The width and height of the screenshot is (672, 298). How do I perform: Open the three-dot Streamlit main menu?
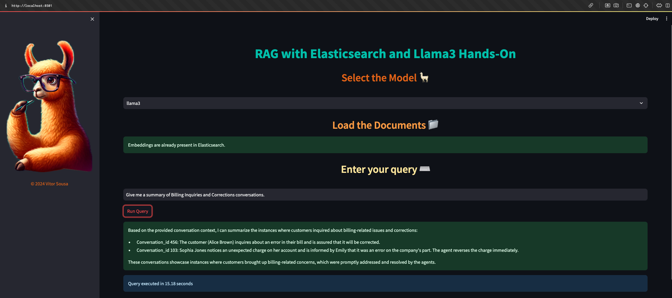666,18
